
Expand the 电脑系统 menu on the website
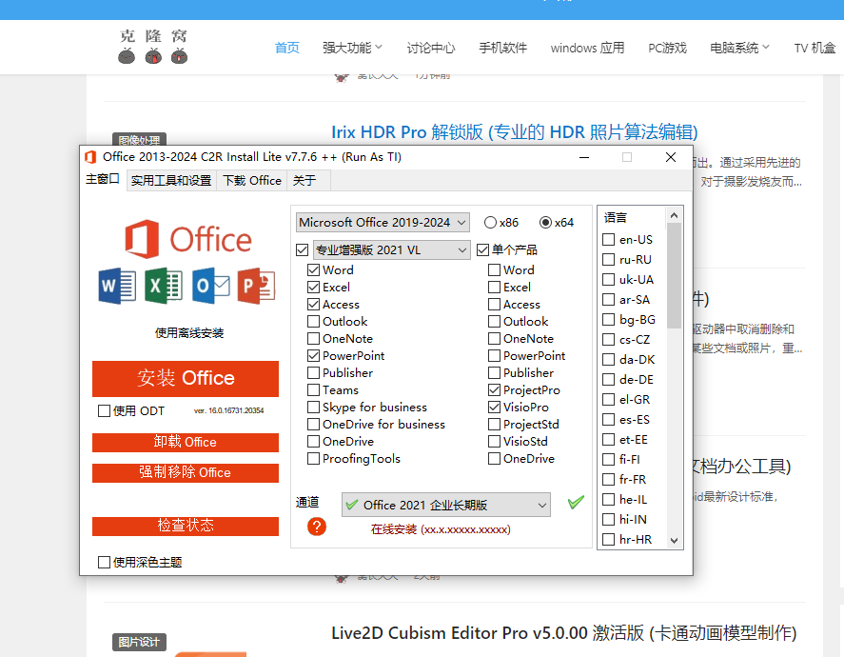(740, 48)
